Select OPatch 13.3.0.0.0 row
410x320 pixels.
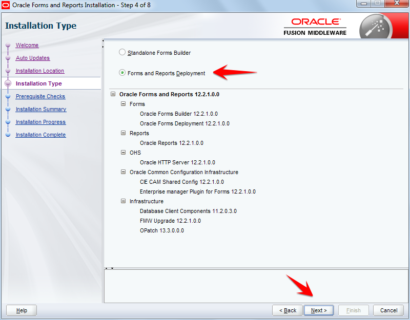pos(162,230)
